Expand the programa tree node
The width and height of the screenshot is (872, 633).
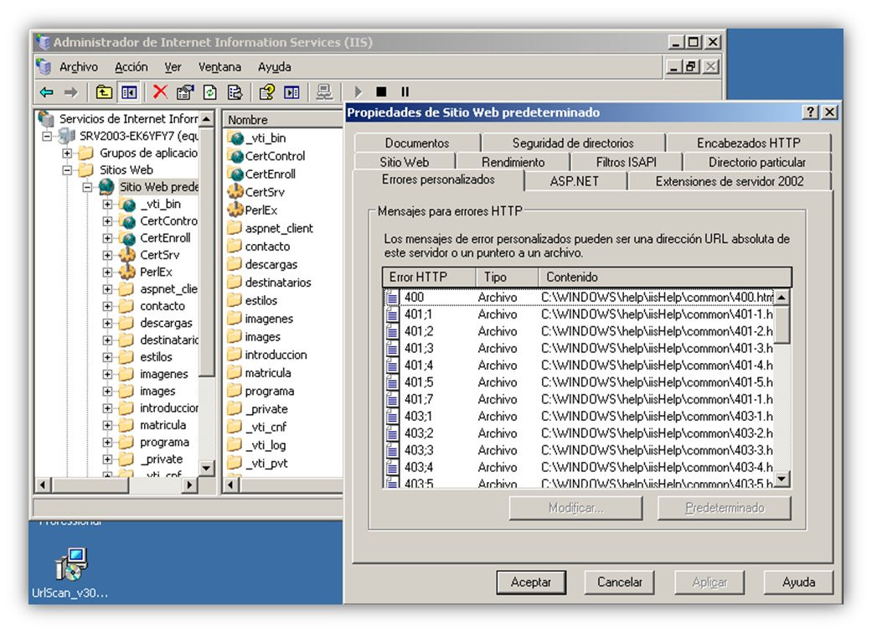coord(107,443)
